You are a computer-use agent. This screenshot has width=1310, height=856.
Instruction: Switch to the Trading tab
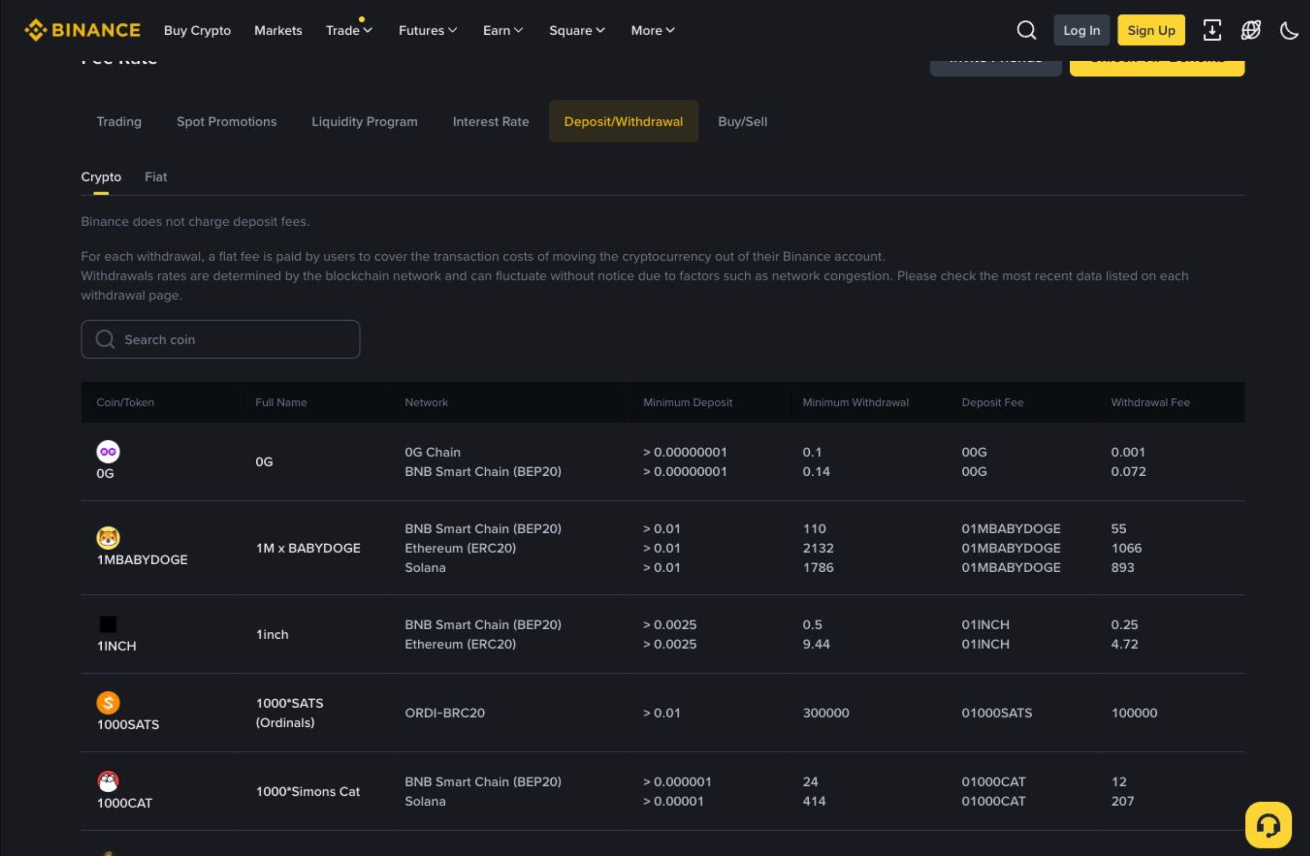coord(119,121)
